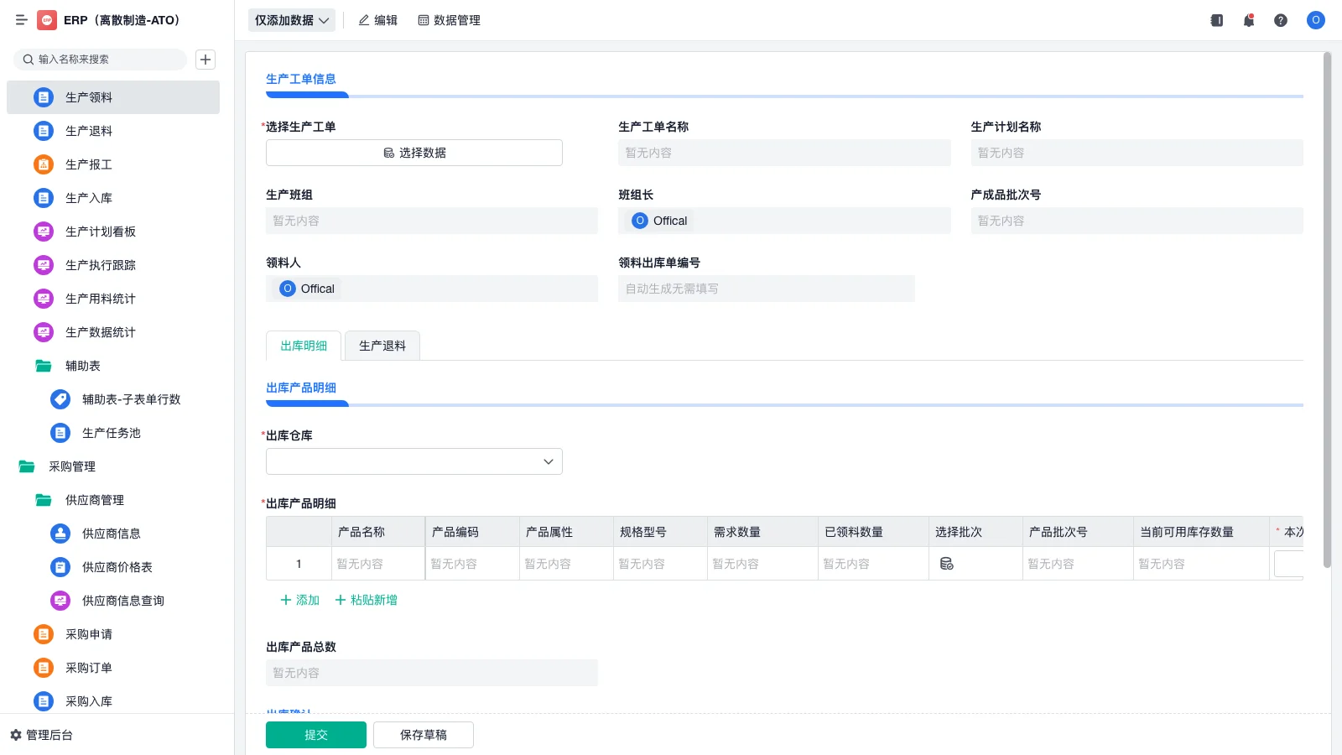Open the 出库仓库 dropdown
This screenshot has height=755, width=1342.
(x=414, y=461)
